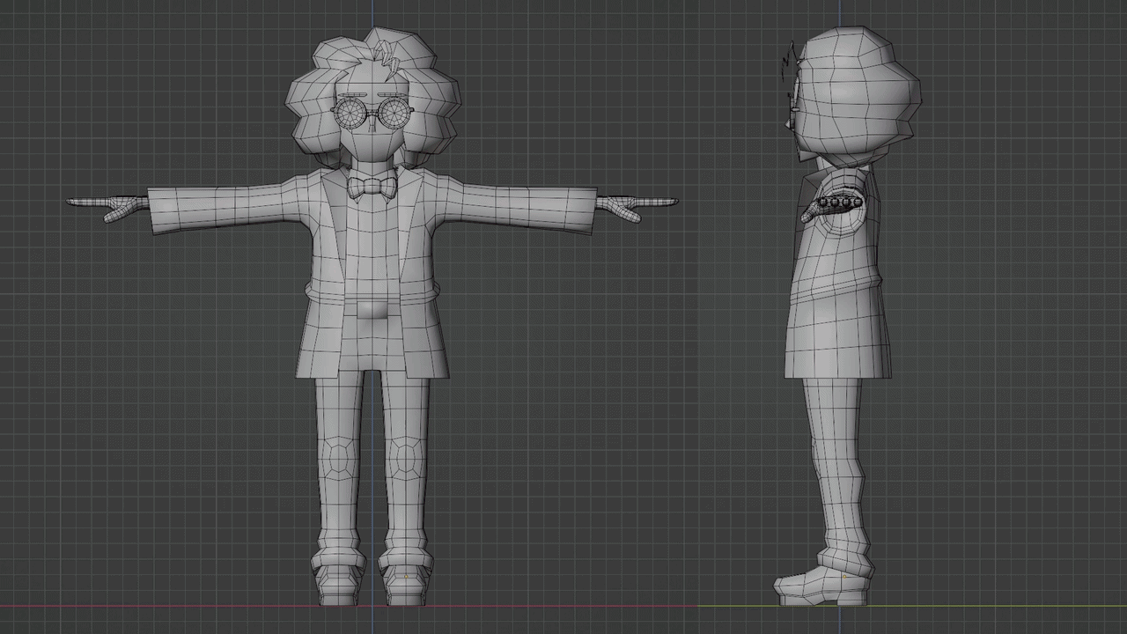Screen dimensions: 1127x634
Task: Click the bow tie mesh on the character
Action: click(x=370, y=185)
